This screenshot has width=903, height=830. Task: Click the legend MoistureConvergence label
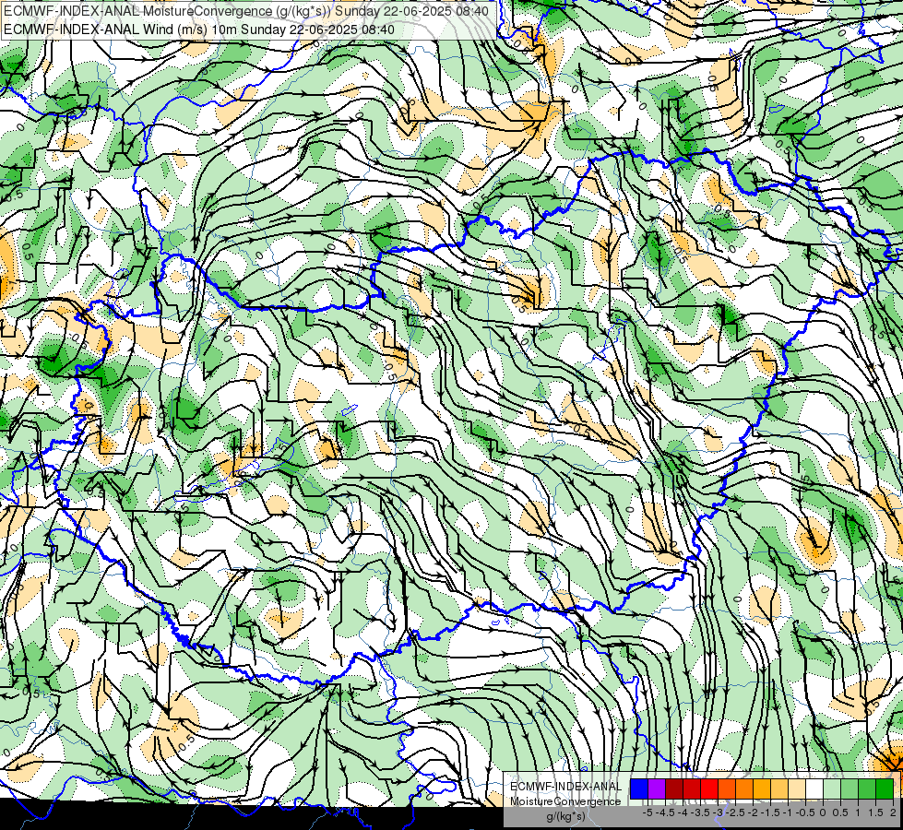(x=565, y=801)
